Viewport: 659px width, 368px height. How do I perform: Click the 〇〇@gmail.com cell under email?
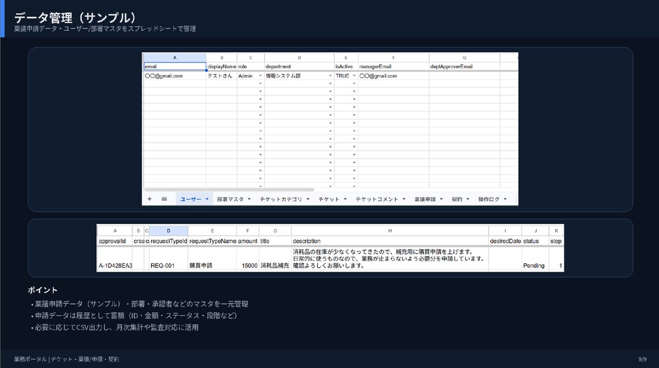[174, 76]
